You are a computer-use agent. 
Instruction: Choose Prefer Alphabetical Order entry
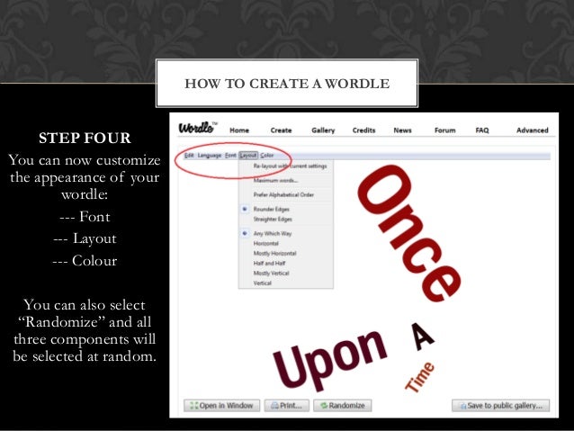tap(283, 194)
